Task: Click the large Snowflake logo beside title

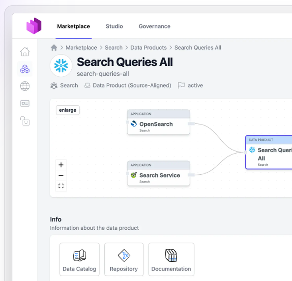Action: [x=61, y=65]
